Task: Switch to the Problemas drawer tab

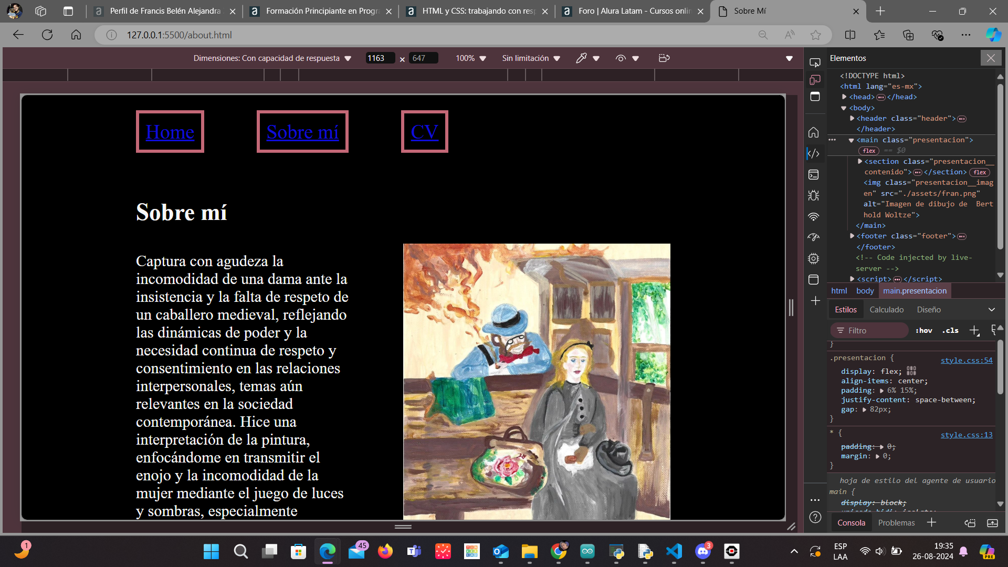Action: click(896, 523)
